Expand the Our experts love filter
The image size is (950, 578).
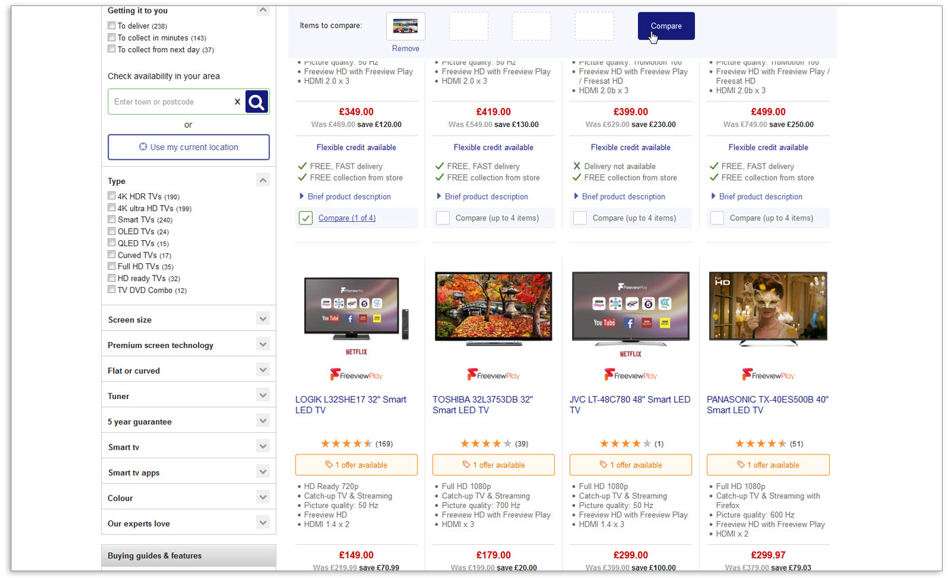[x=263, y=522]
